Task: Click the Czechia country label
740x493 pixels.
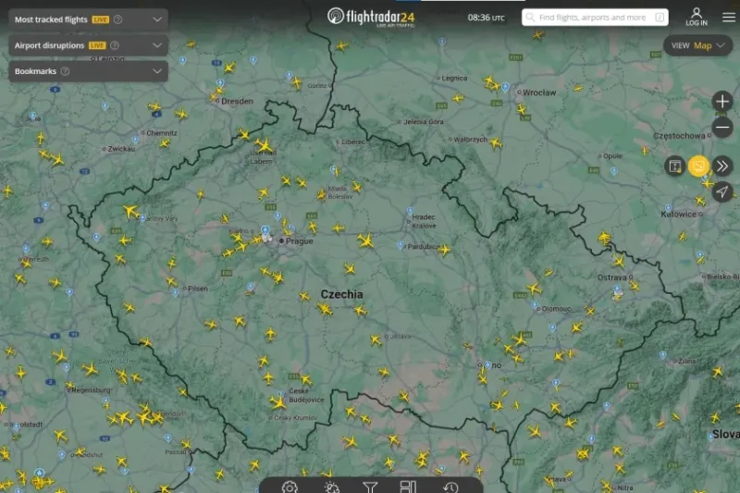Action: click(x=341, y=294)
